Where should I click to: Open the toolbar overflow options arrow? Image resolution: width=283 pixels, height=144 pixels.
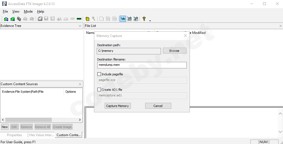150,21
